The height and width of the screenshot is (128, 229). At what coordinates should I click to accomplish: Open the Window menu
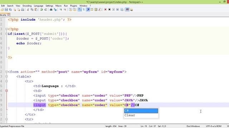(83, 6)
